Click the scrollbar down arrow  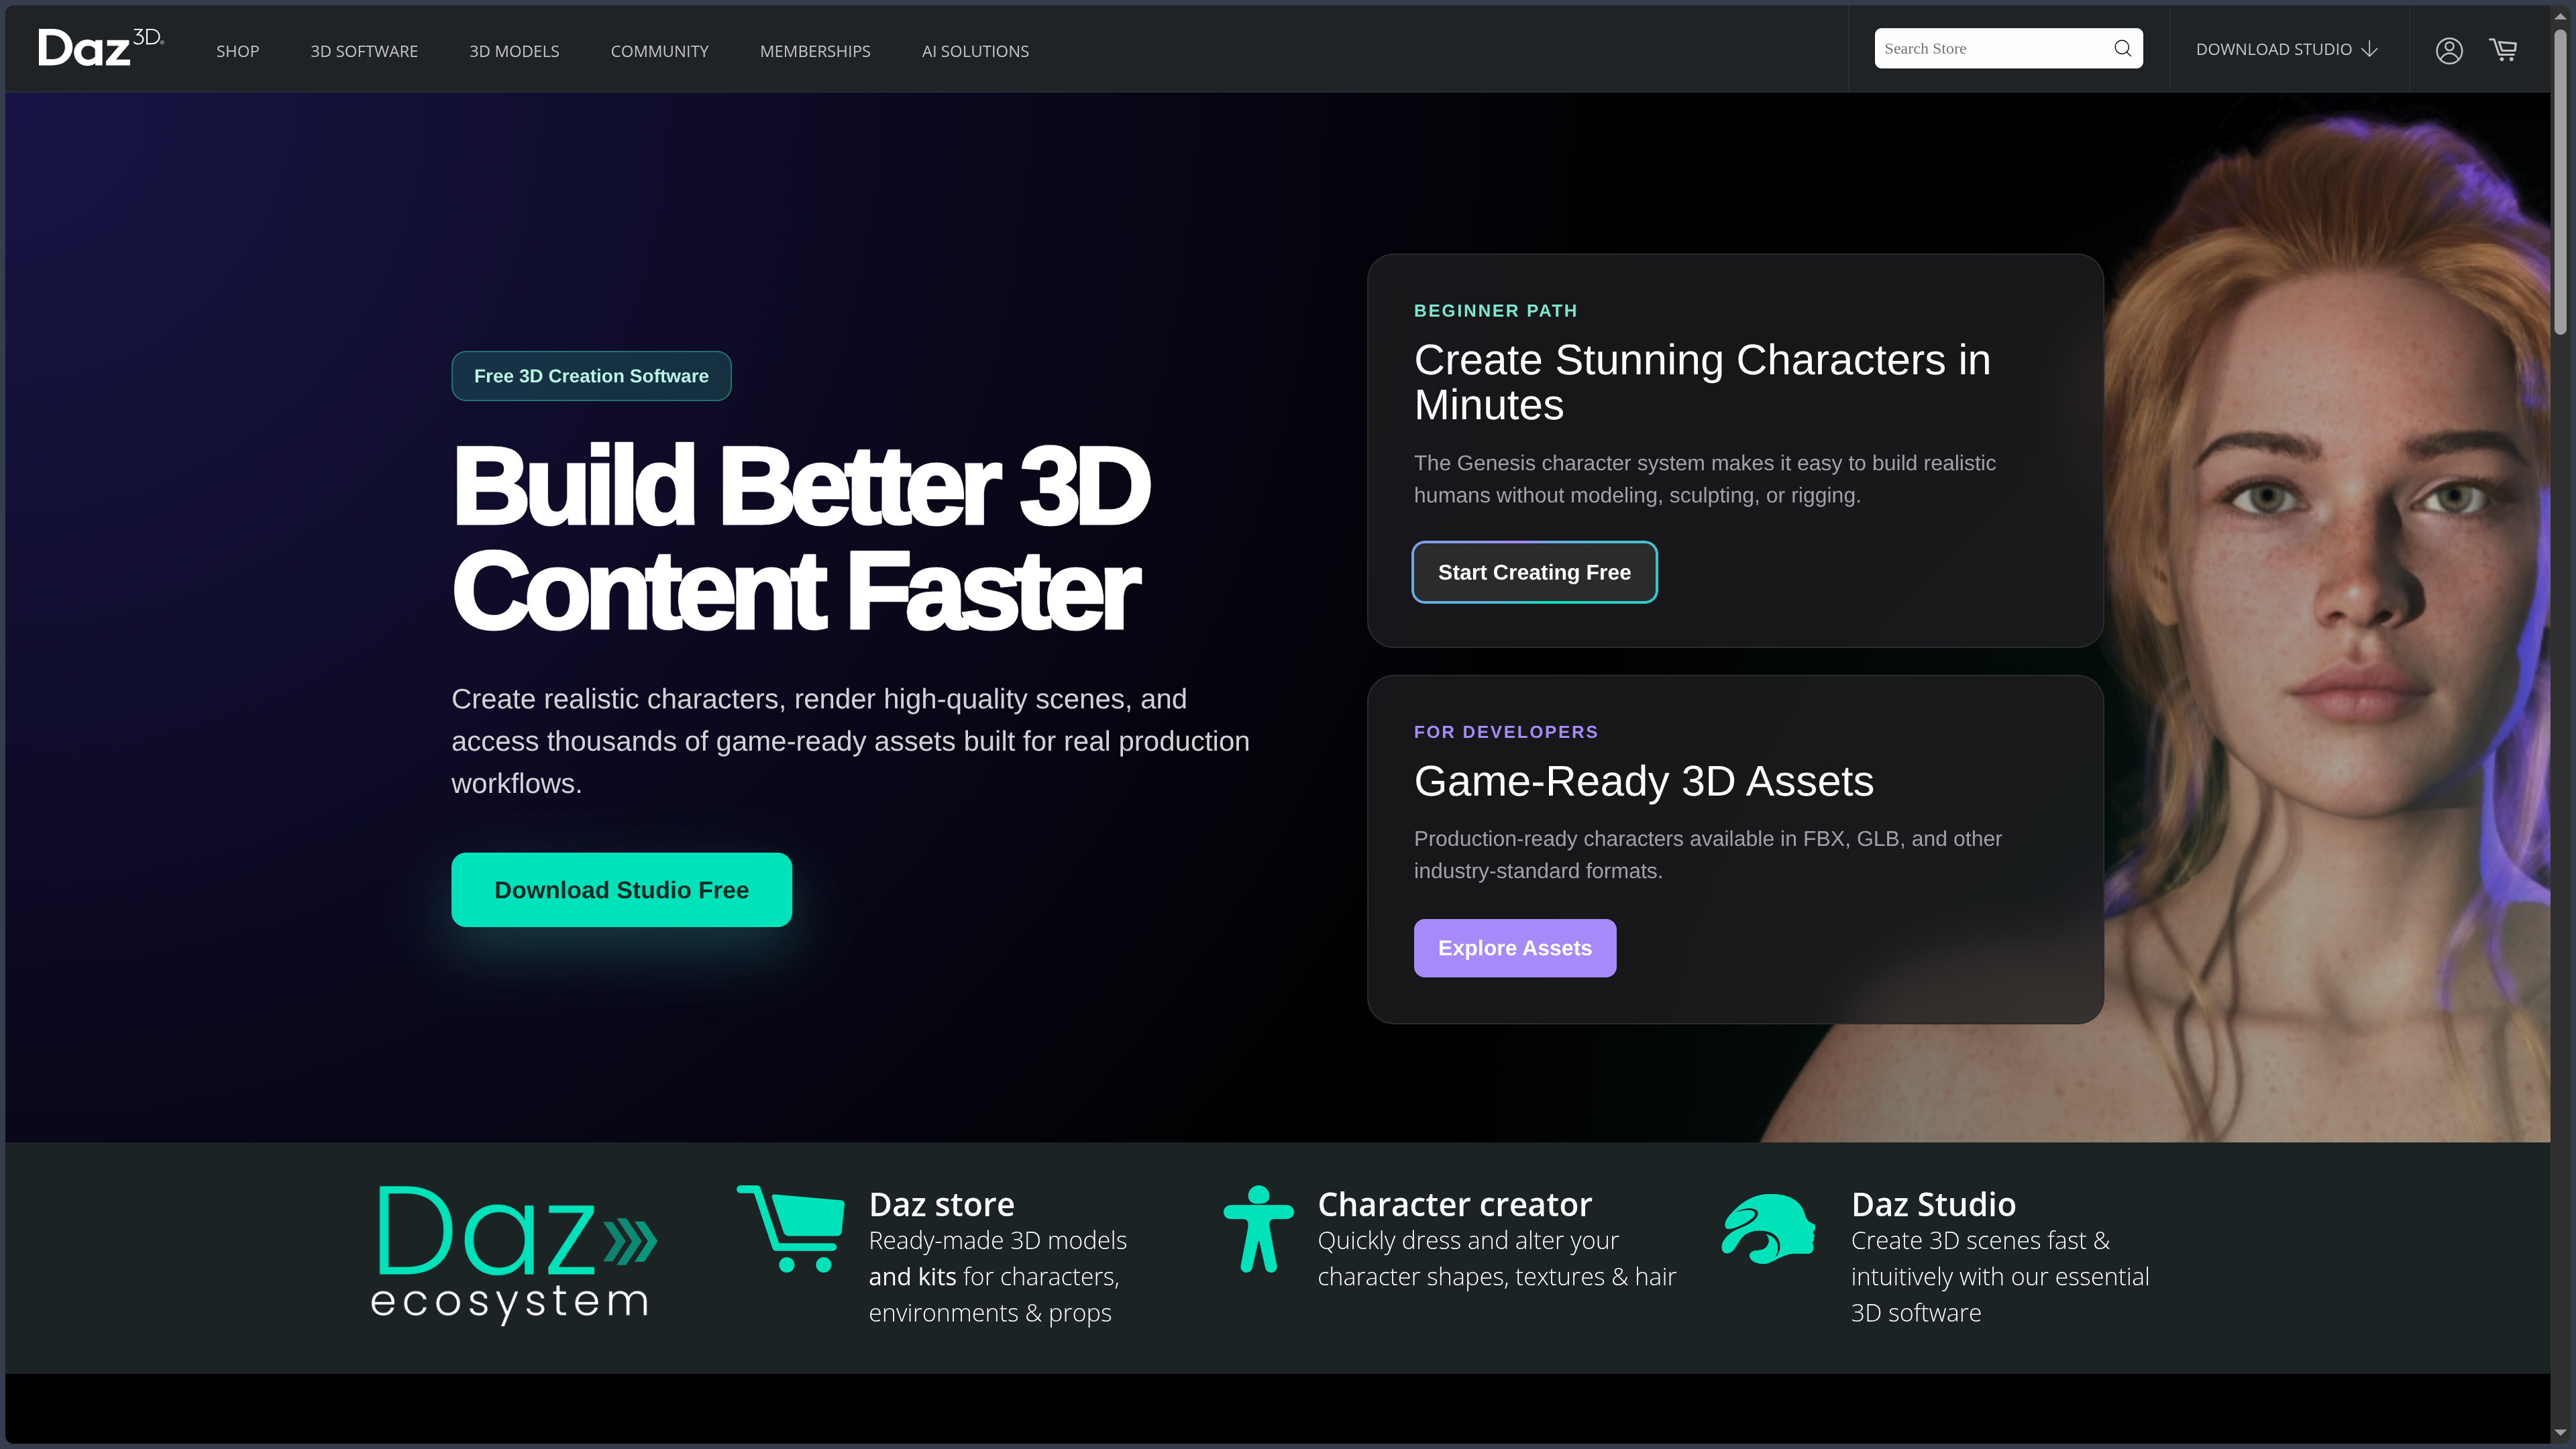(2560, 1434)
